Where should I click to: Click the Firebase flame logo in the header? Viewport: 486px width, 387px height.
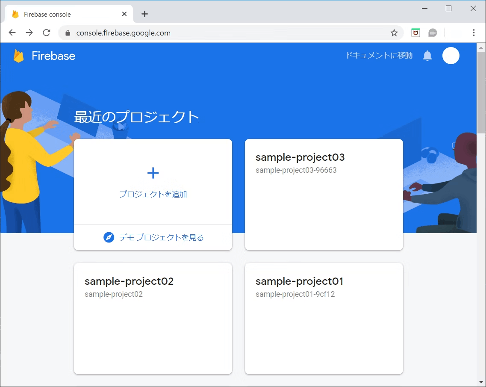(x=19, y=56)
